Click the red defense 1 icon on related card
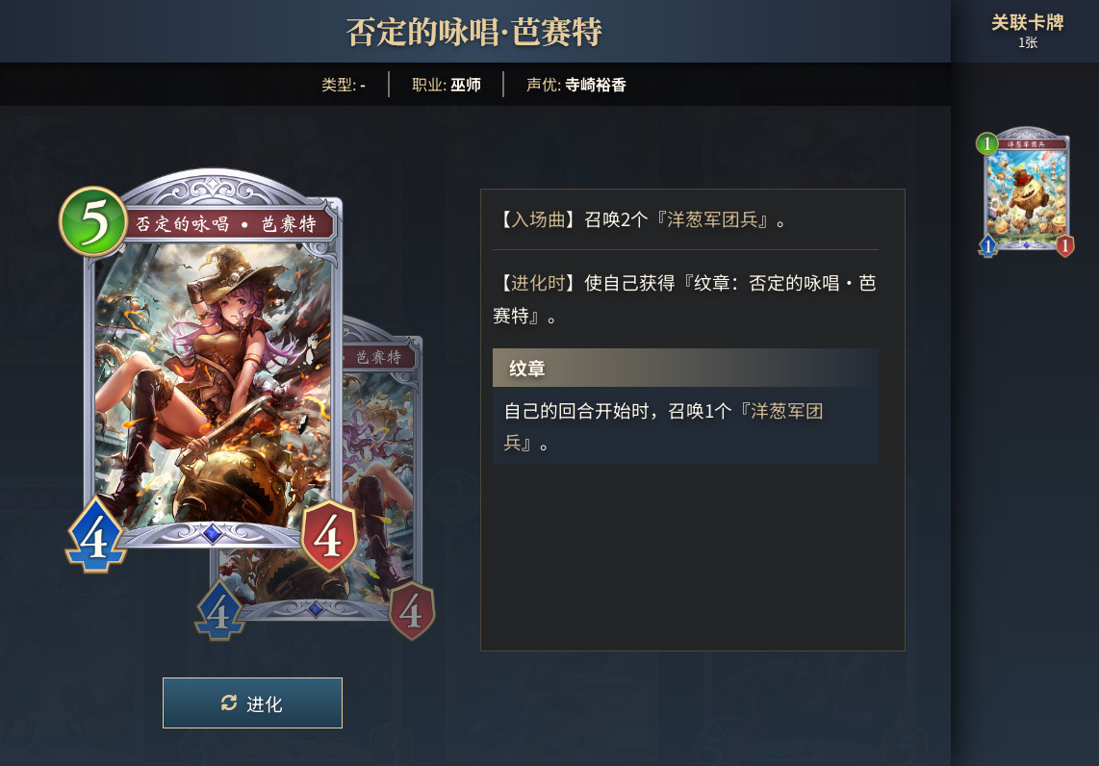The image size is (1099, 766). [1064, 246]
